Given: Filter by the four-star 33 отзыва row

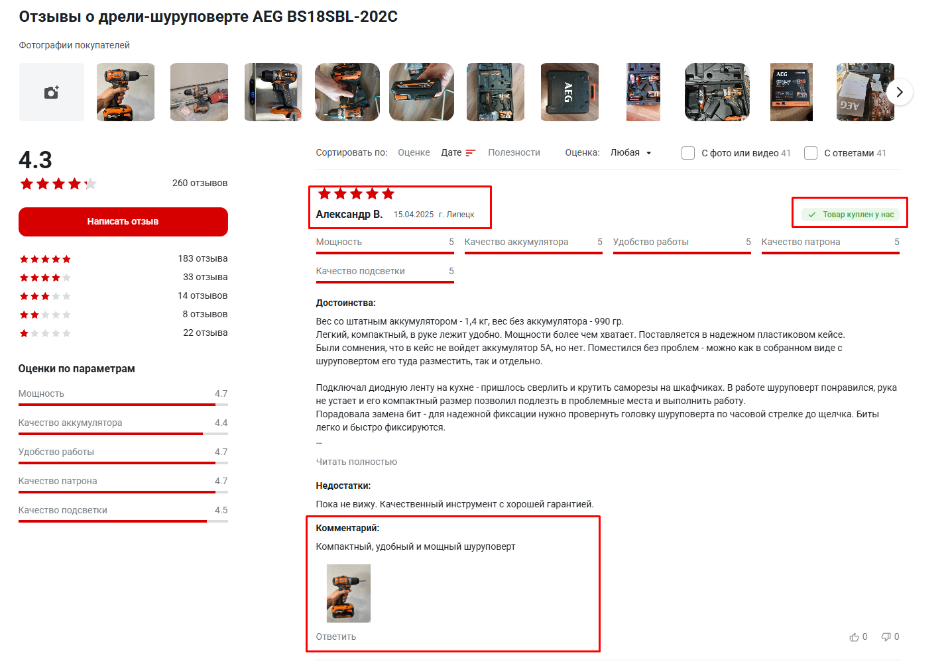Looking at the screenshot, I should coord(123,278).
